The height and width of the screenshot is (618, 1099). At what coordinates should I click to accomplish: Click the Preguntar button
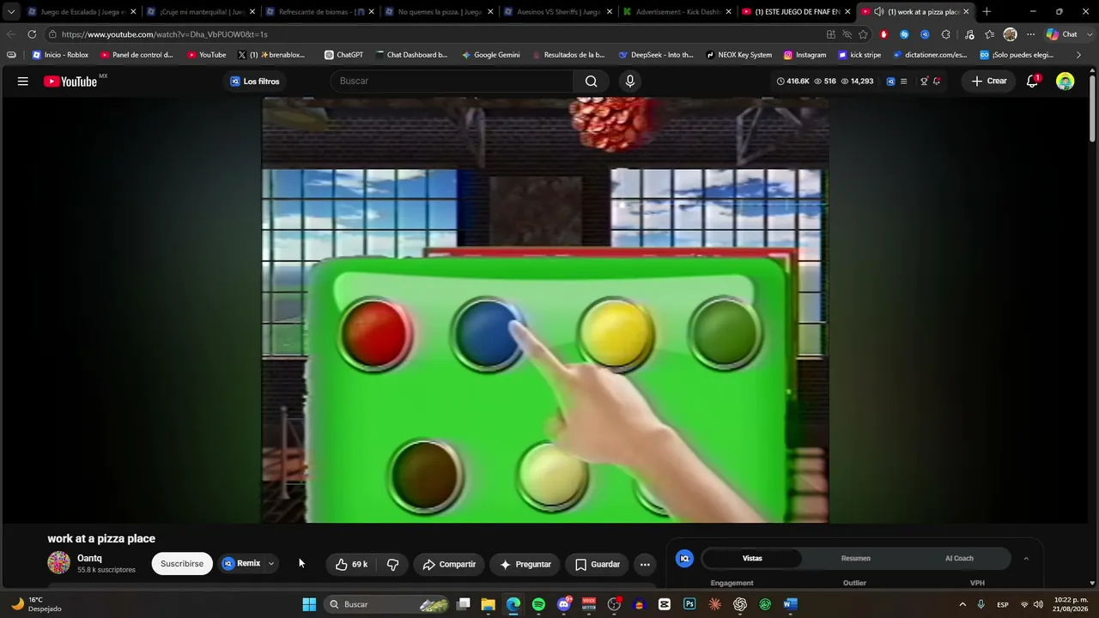click(x=525, y=564)
